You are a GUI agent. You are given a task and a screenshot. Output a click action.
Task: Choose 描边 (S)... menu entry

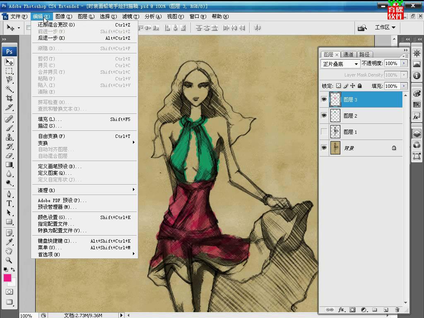tap(84, 126)
